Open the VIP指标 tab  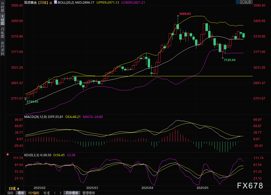[34, 193]
